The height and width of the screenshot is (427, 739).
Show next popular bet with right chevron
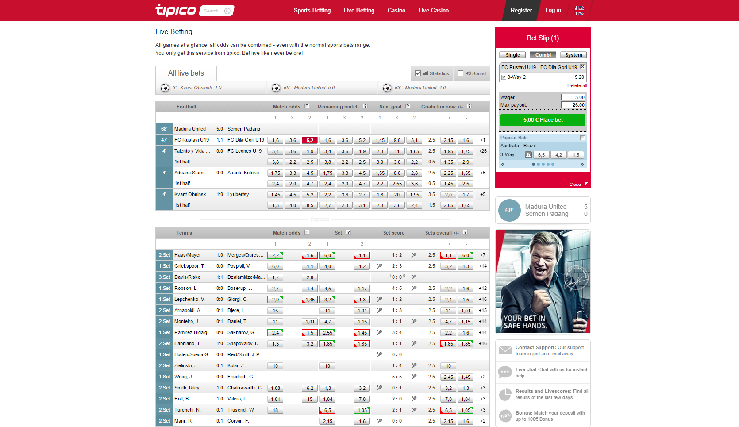pos(582,164)
